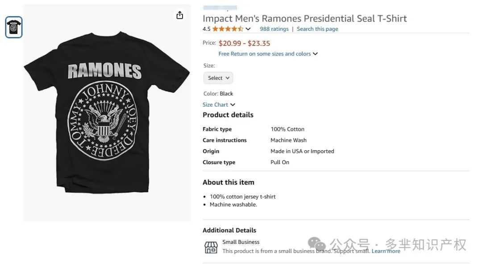Click the price range $20.99 - $23.35
This screenshot has width=482, height=264.
pyautogui.click(x=245, y=43)
